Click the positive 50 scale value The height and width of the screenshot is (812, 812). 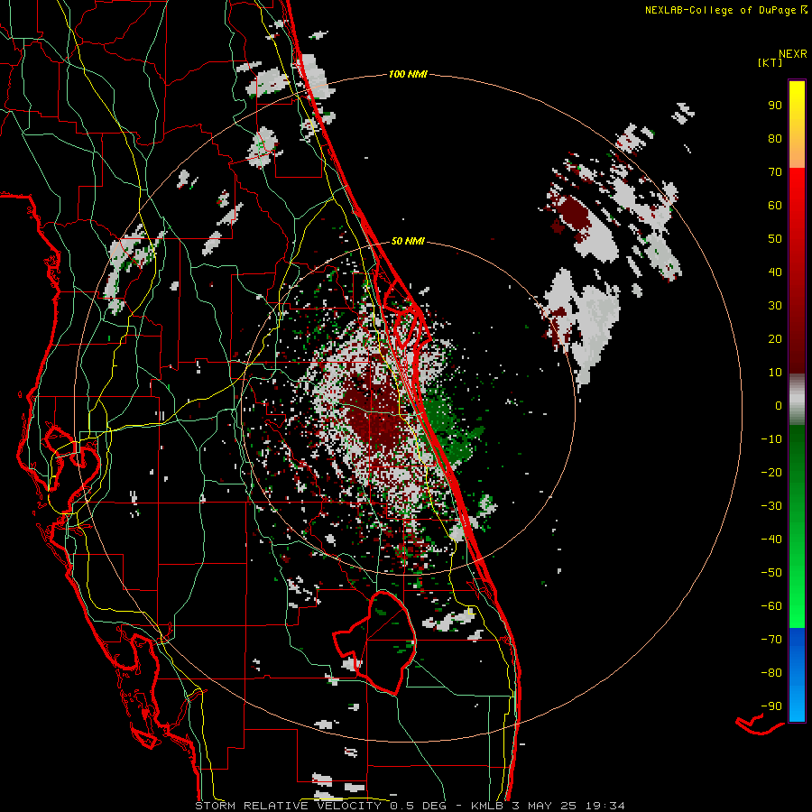coord(775,239)
